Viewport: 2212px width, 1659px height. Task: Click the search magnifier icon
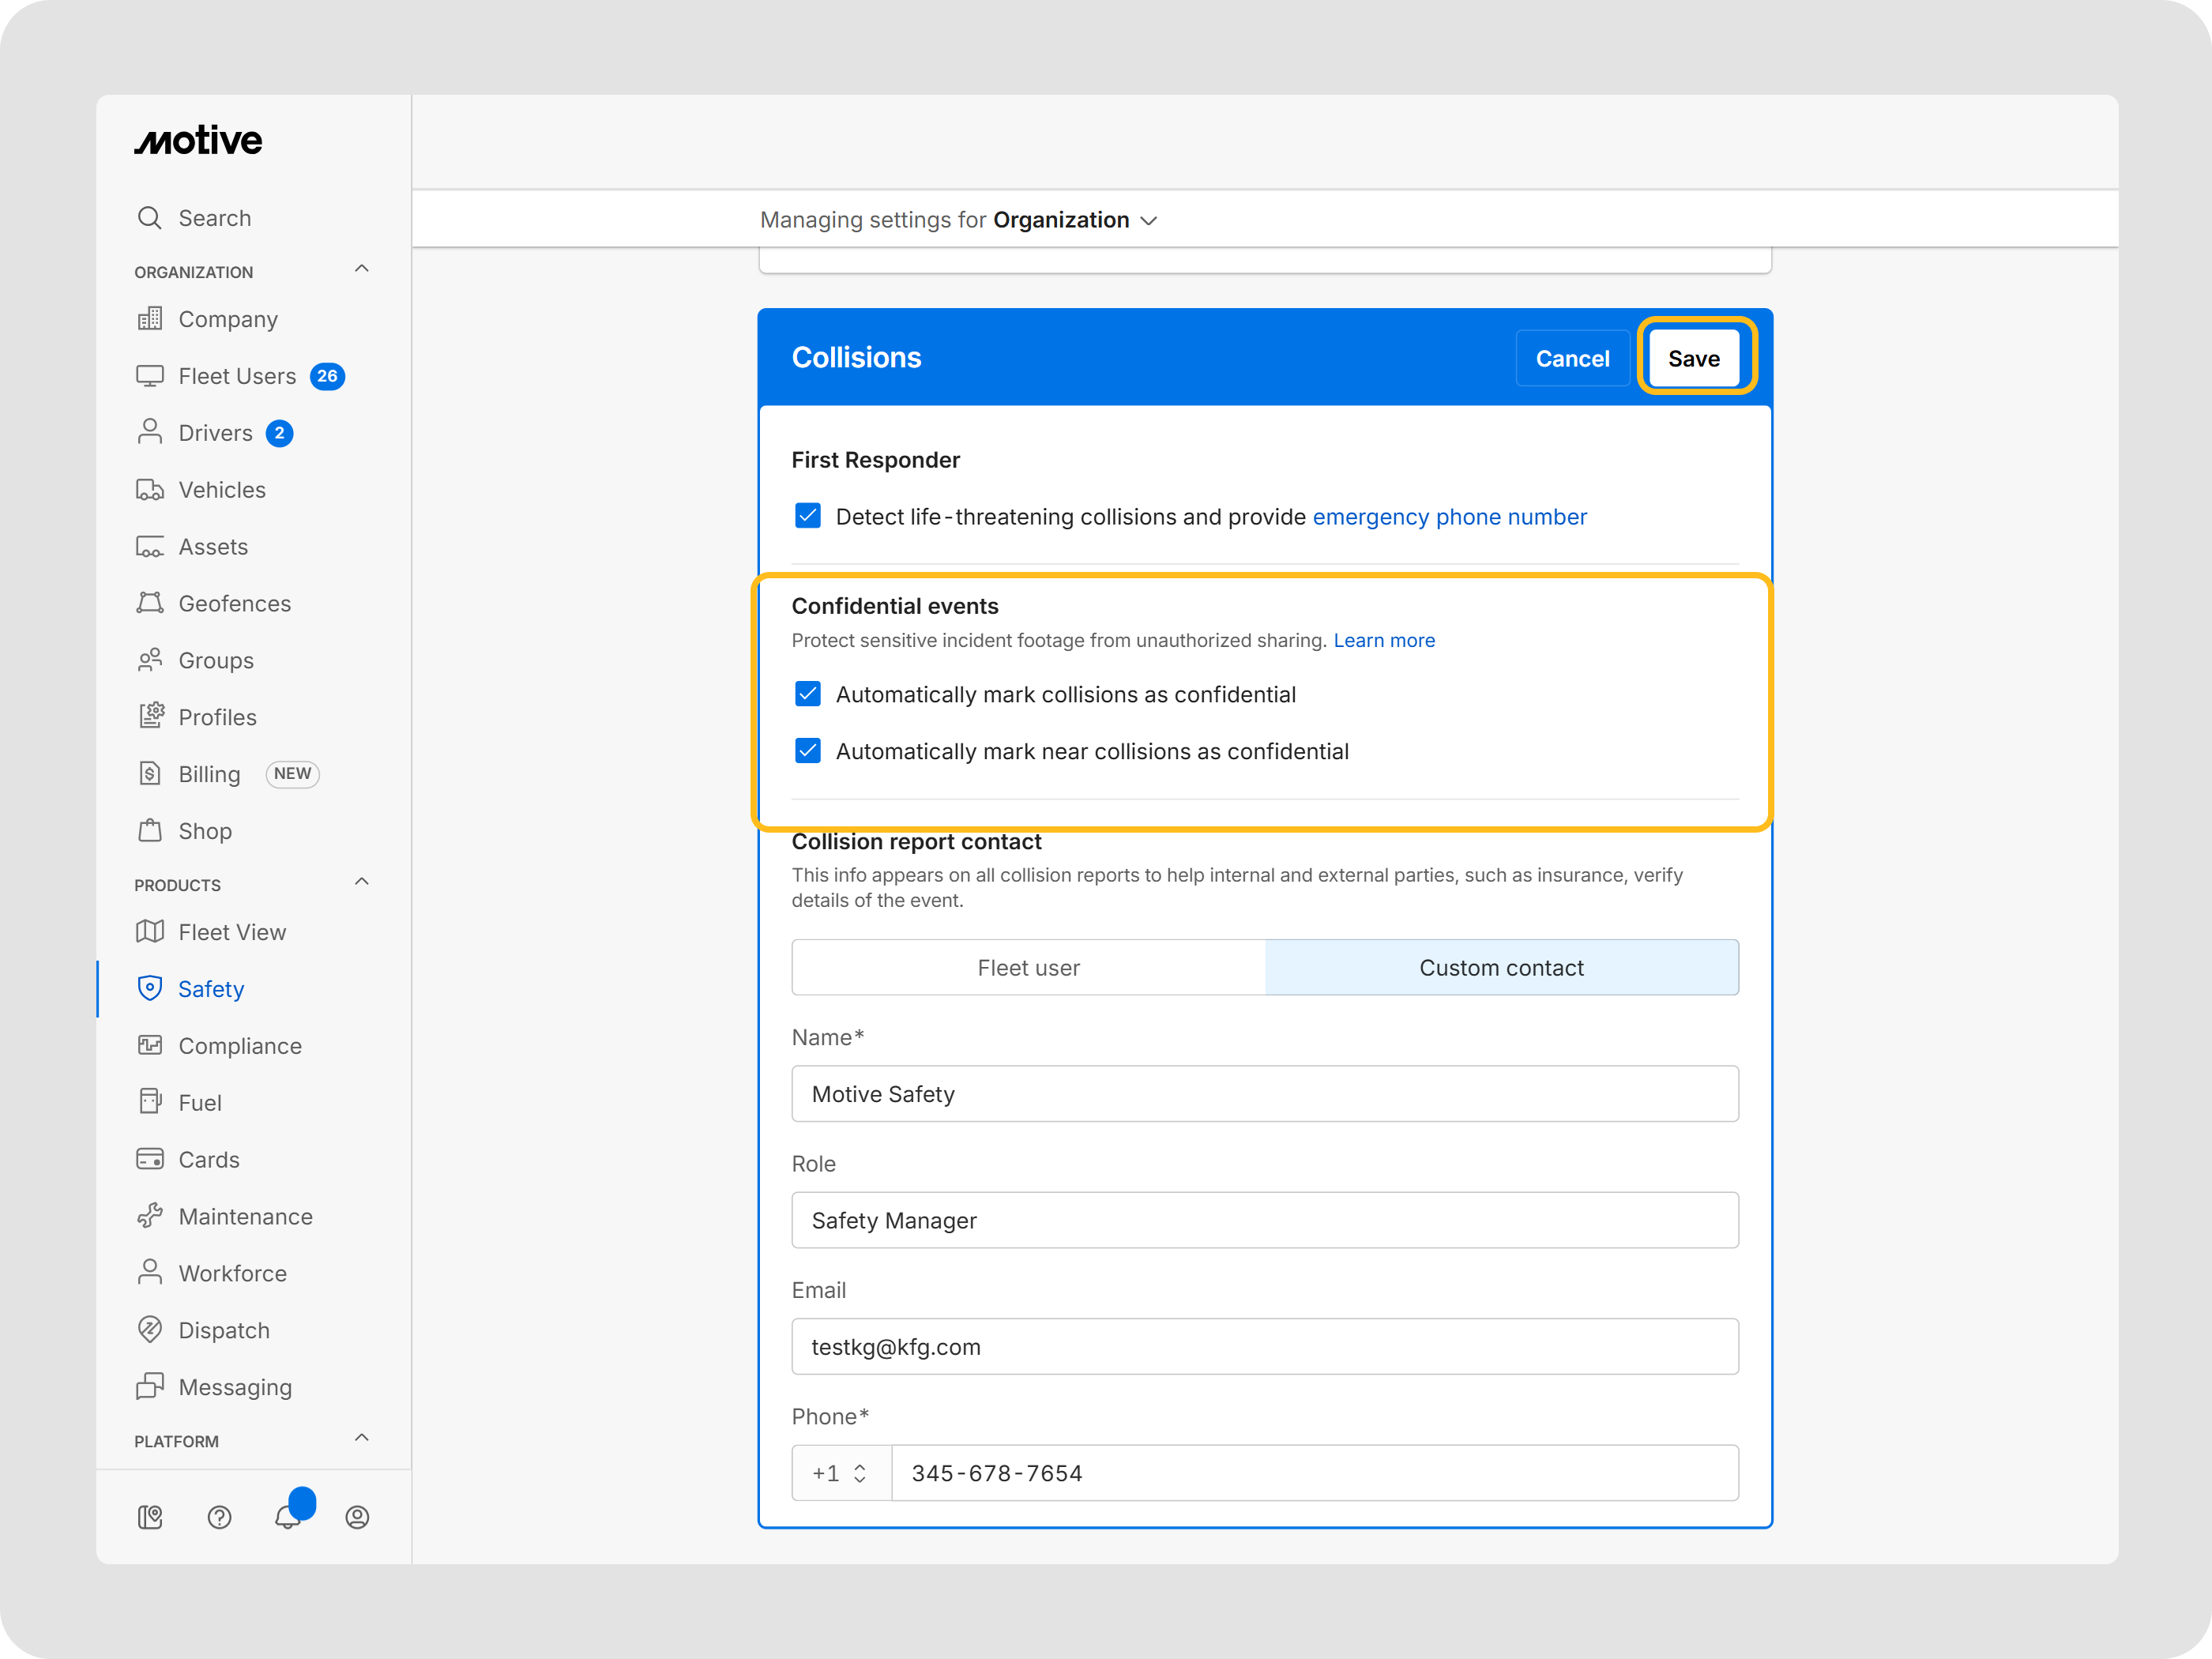pyautogui.click(x=150, y=218)
